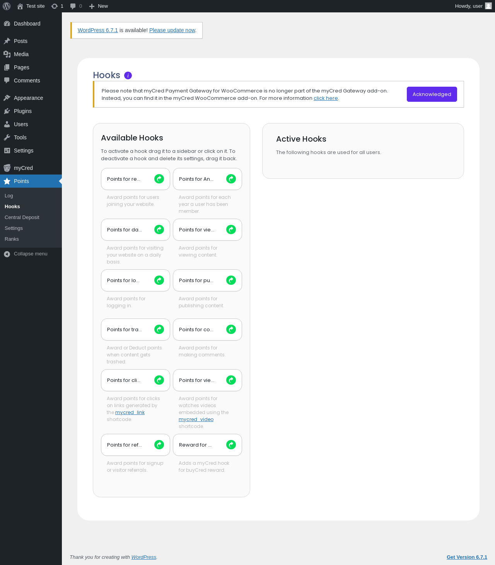This screenshot has height=565, width=495.
Task: Click the 'Active Hooks' heading
Action: pyautogui.click(x=301, y=139)
